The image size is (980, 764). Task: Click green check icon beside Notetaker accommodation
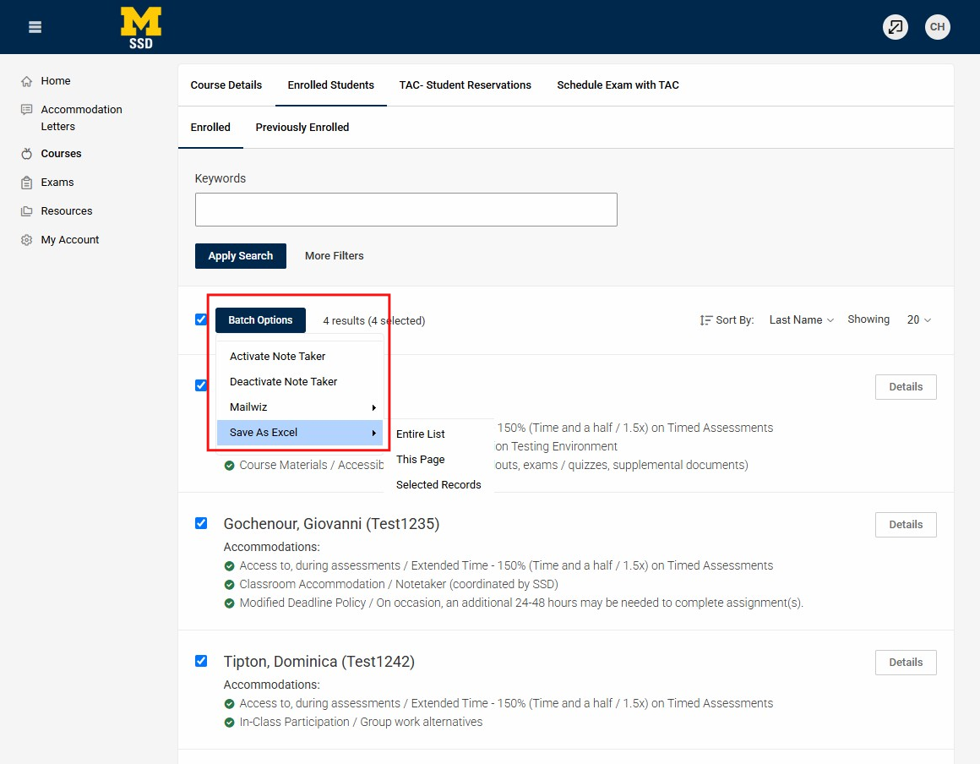230,585
